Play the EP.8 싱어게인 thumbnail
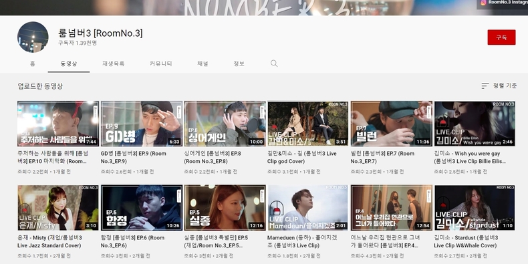Screen dimensions: 528x264 click(x=225, y=124)
